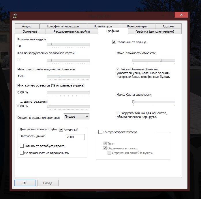Open Расширенные настройки tab
The height and width of the screenshot is (199, 201).
point(72,31)
